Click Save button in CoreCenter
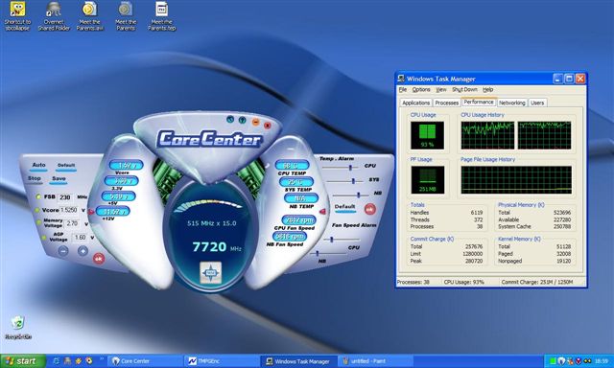The height and width of the screenshot is (368, 614). pos(59,179)
